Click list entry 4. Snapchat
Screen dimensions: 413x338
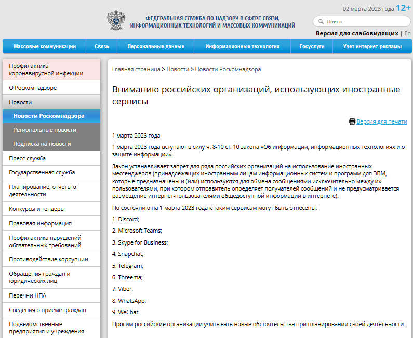(128, 254)
